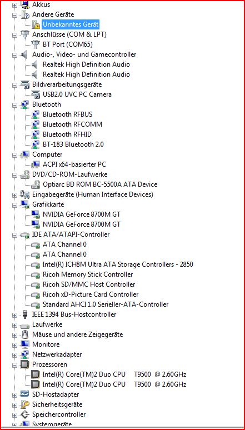
Task: Expand the Monitore category
Action: [x=14, y=345]
